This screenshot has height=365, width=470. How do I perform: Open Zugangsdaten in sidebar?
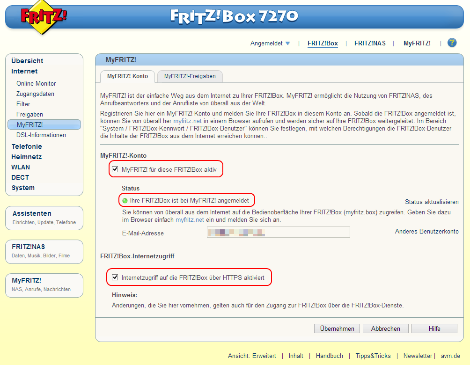35,94
